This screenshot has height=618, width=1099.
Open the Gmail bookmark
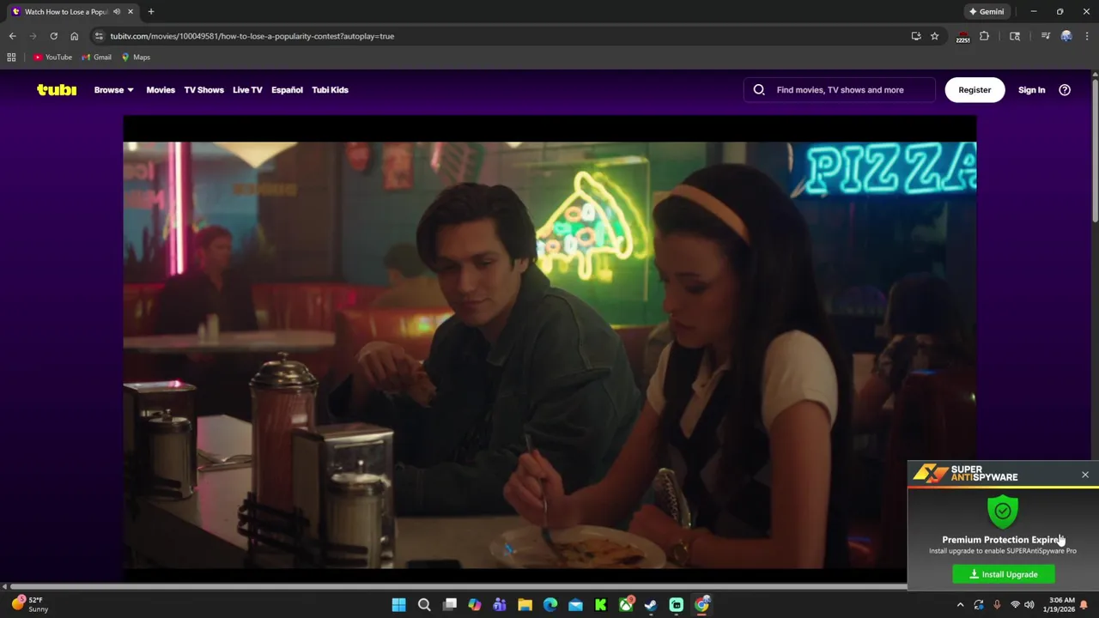click(96, 58)
